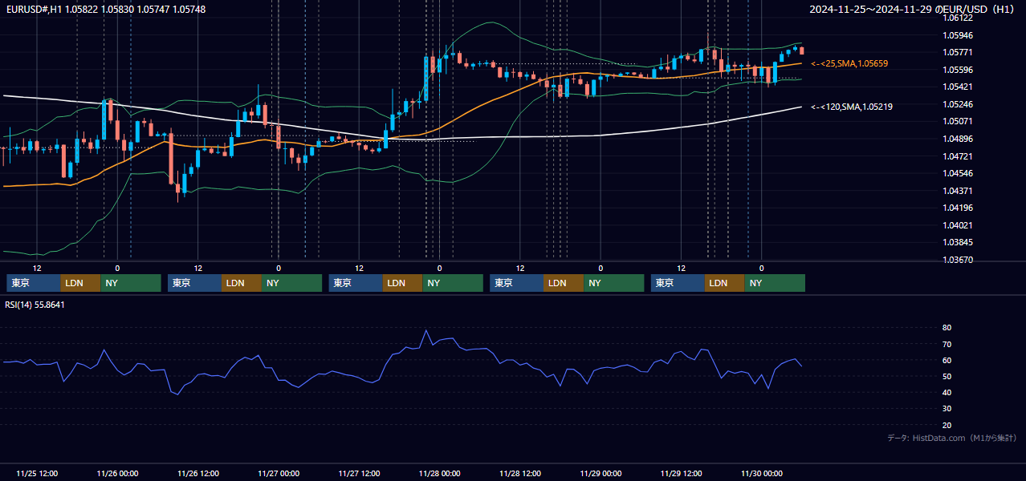Click price axis label 1.04546
The width and height of the screenshot is (1026, 481).
pyautogui.click(x=959, y=173)
